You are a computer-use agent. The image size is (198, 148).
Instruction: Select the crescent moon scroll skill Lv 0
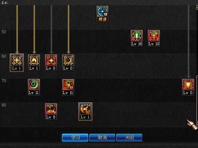[x=68, y=63]
